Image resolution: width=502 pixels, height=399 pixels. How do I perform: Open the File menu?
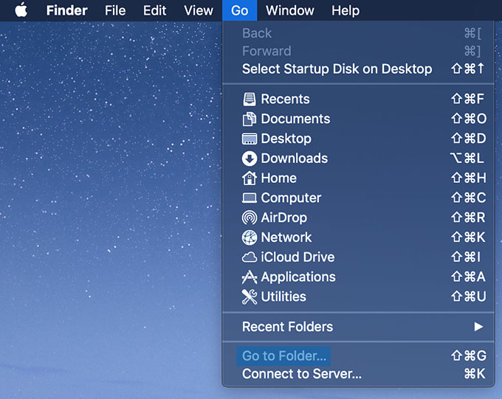[115, 10]
